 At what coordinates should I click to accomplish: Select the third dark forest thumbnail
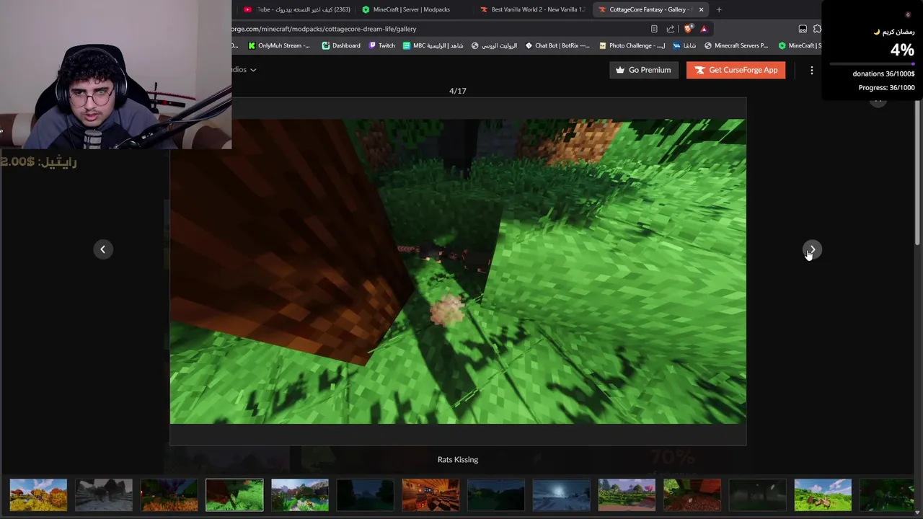[169, 495]
